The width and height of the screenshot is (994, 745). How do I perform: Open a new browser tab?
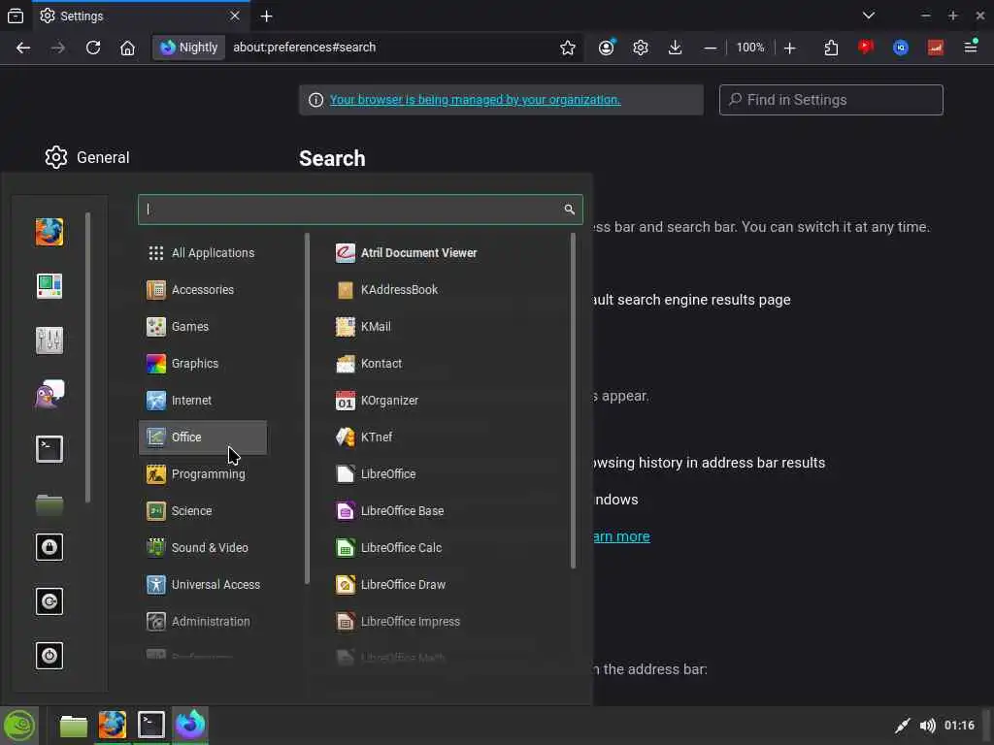tap(267, 16)
